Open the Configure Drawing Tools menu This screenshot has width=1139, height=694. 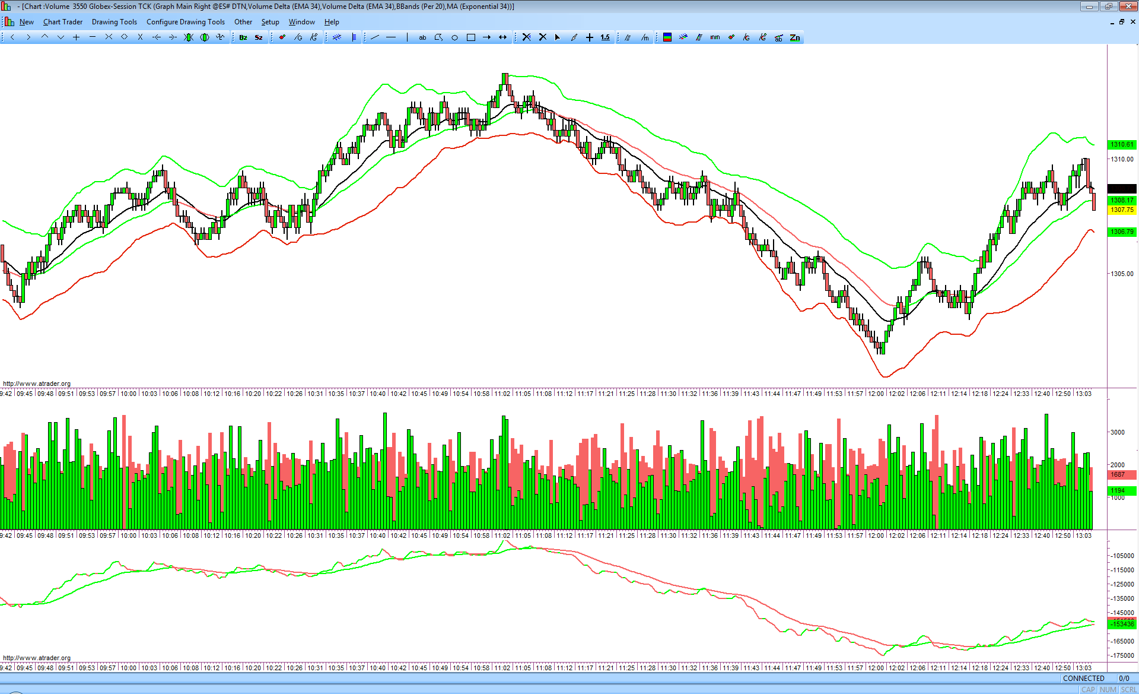[186, 22]
